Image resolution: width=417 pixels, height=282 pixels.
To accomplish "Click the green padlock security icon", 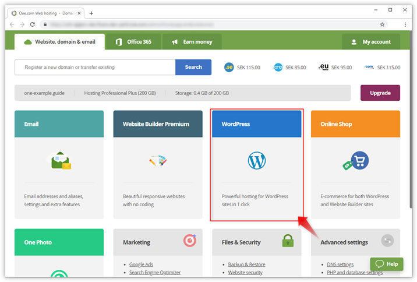I will click(288, 241).
